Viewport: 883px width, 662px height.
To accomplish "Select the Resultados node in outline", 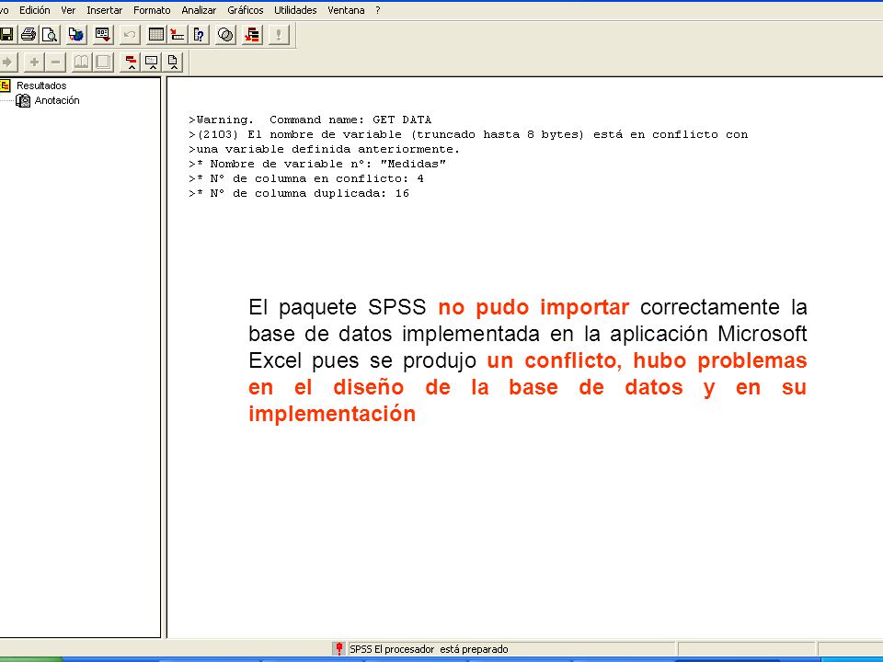I will [x=41, y=86].
